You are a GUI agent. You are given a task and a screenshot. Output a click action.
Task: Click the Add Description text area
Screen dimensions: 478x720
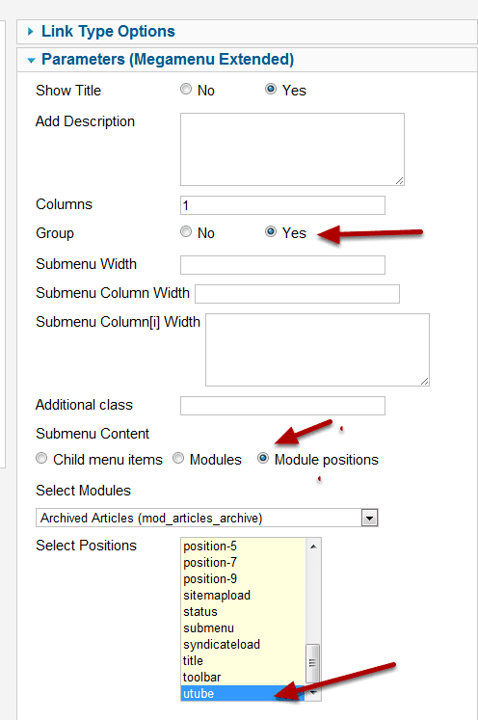pyautogui.click(x=293, y=149)
